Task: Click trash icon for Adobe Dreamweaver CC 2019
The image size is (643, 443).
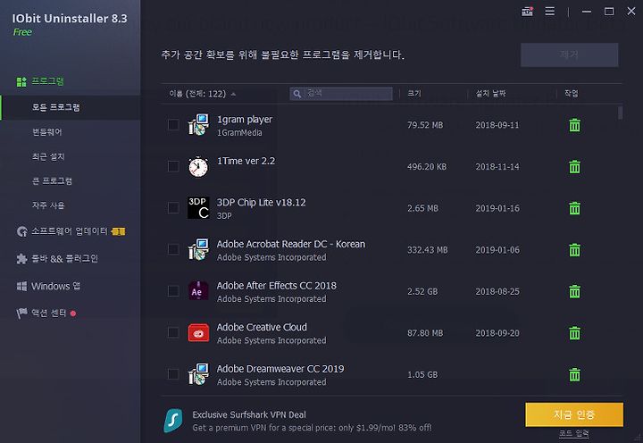Action: [x=574, y=374]
